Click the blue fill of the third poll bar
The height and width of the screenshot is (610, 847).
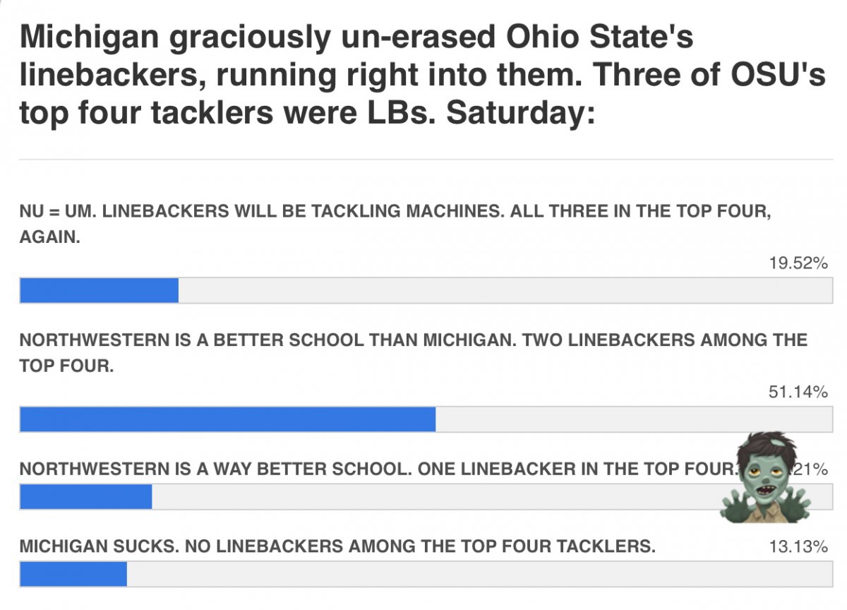85,497
